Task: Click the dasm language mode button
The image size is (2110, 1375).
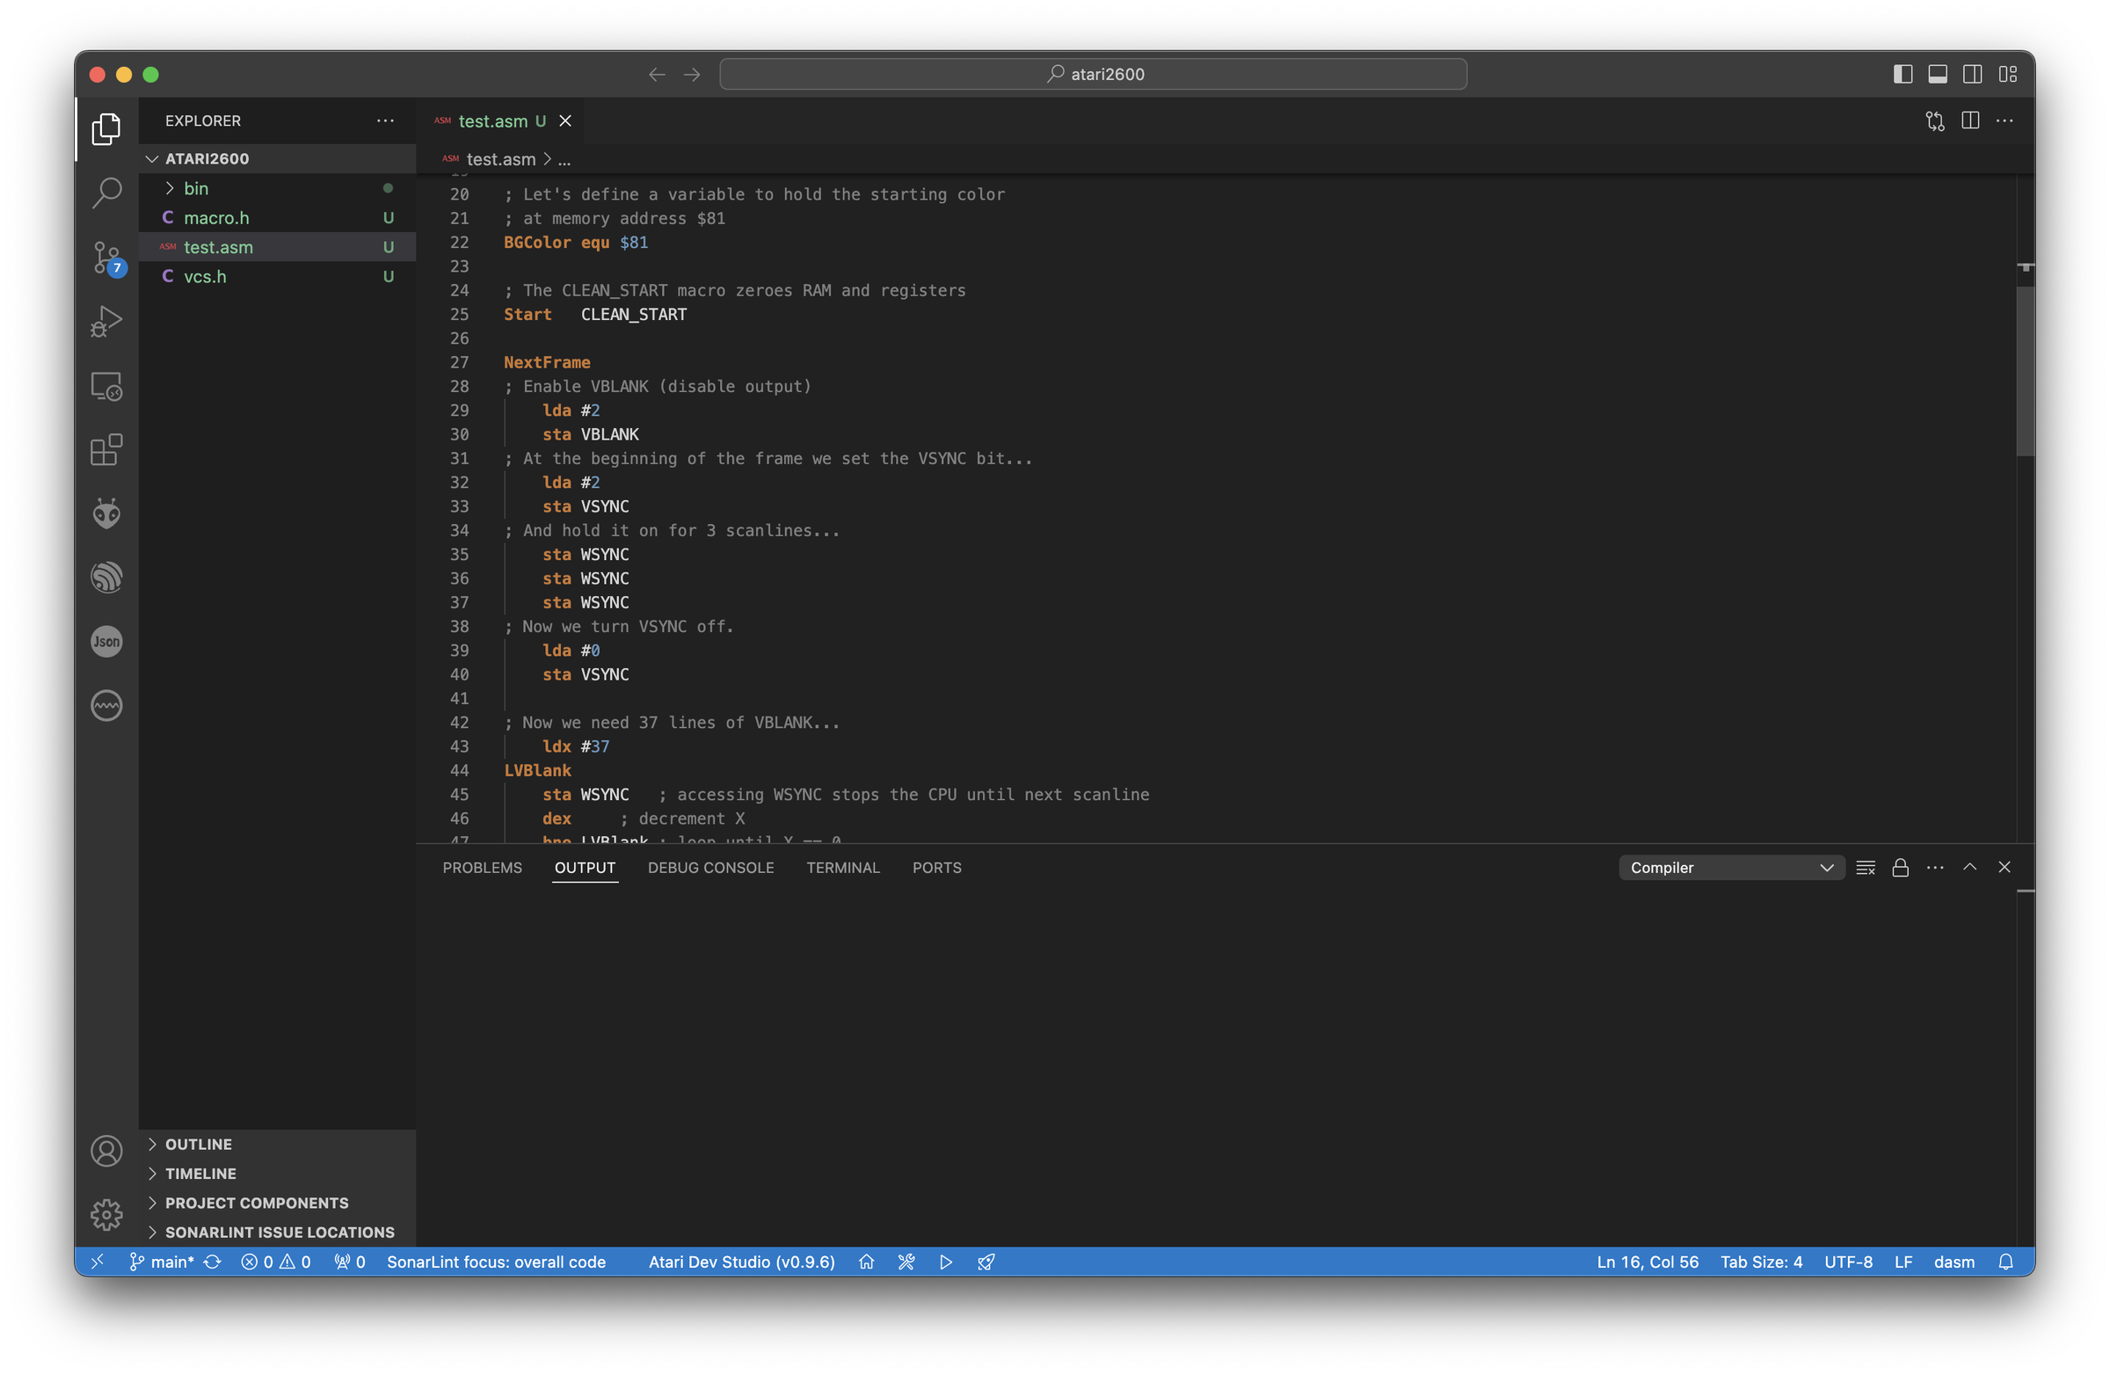Action: [x=1954, y=1262]
